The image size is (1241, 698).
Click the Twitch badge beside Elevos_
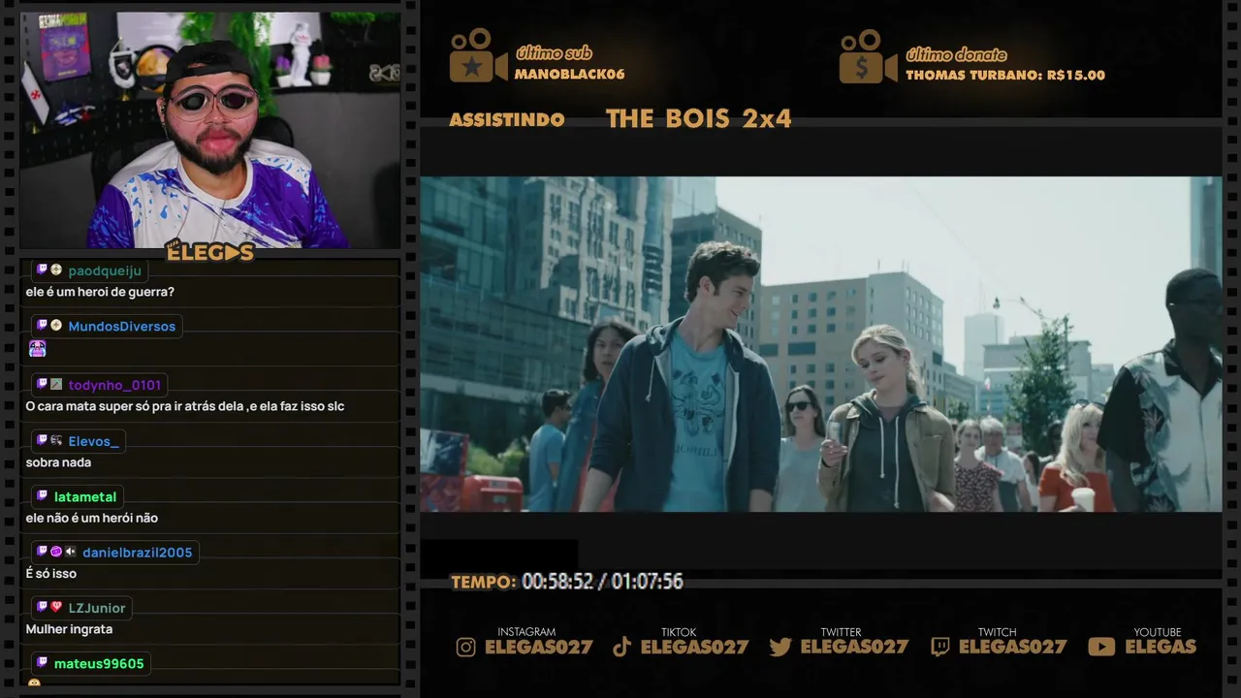pos(42,440)
